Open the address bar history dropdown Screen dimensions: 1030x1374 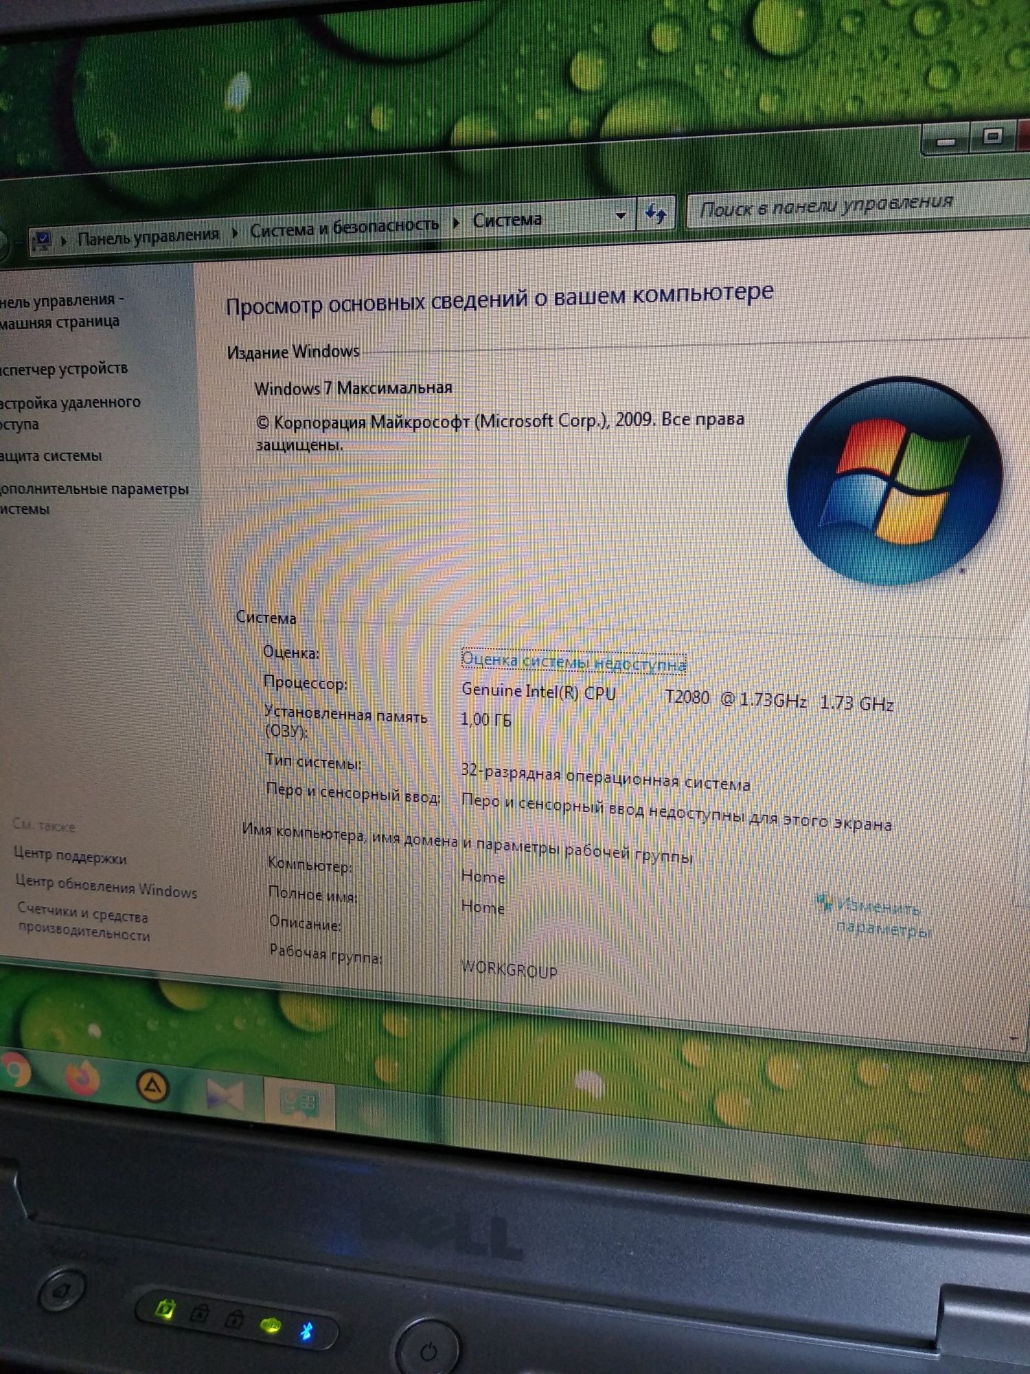coord(621,216)
